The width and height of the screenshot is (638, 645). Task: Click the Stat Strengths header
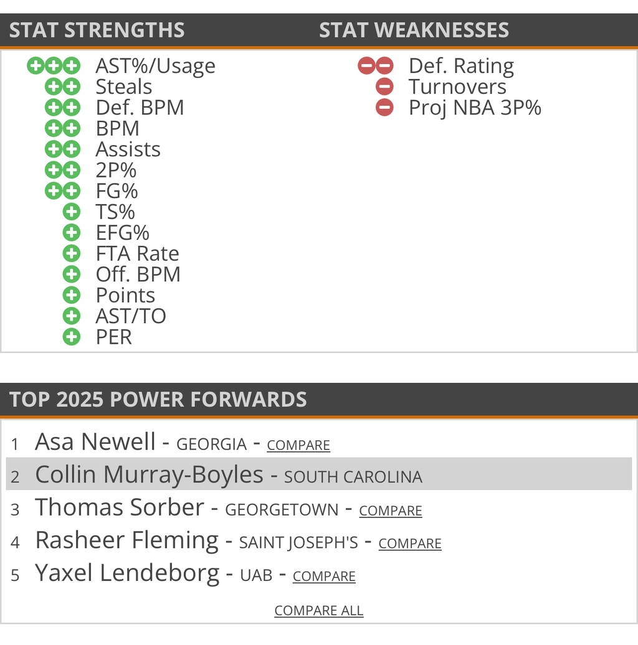click(97, 30)
